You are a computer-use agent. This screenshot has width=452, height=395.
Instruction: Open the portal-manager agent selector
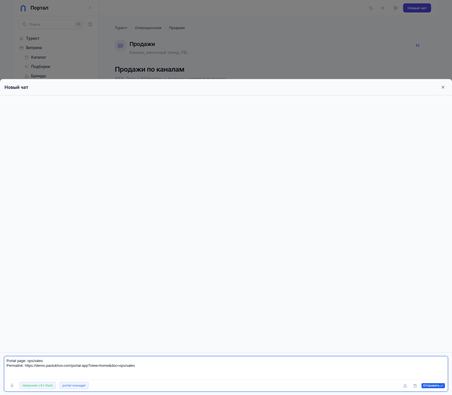74,385
